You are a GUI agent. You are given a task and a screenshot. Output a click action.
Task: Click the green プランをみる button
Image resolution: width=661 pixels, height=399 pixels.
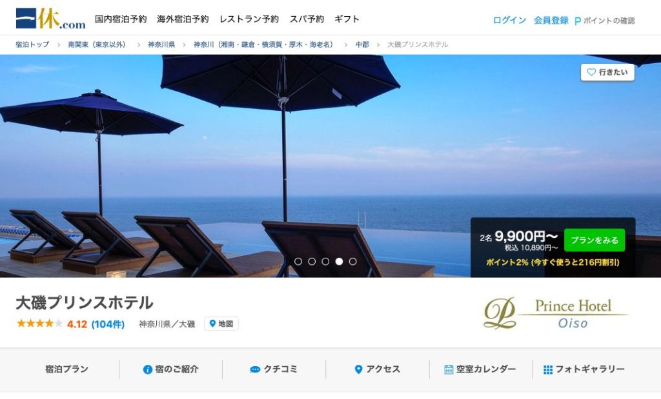(595, 240)
